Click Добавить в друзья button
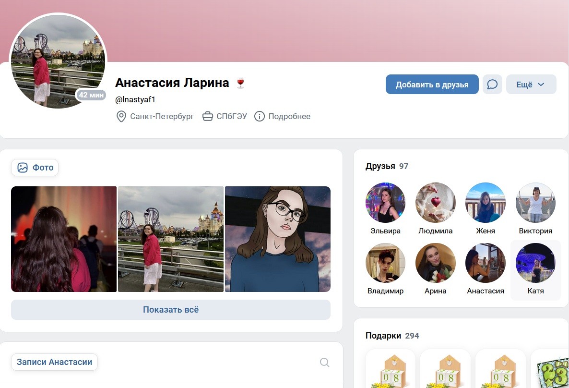The width and height of the screenshot is (569, 388). click(x=432, y=85)
